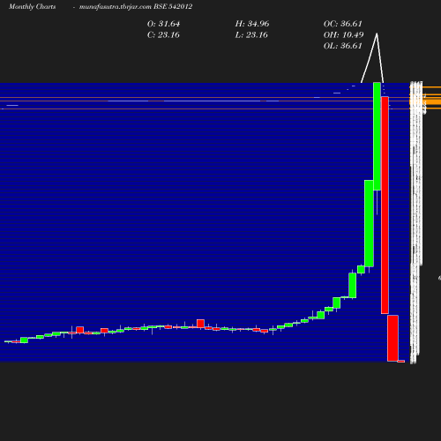Click the tallest green candlestick at the chart peak
This screenshot has width=441, height=441.
pos(377,137)
